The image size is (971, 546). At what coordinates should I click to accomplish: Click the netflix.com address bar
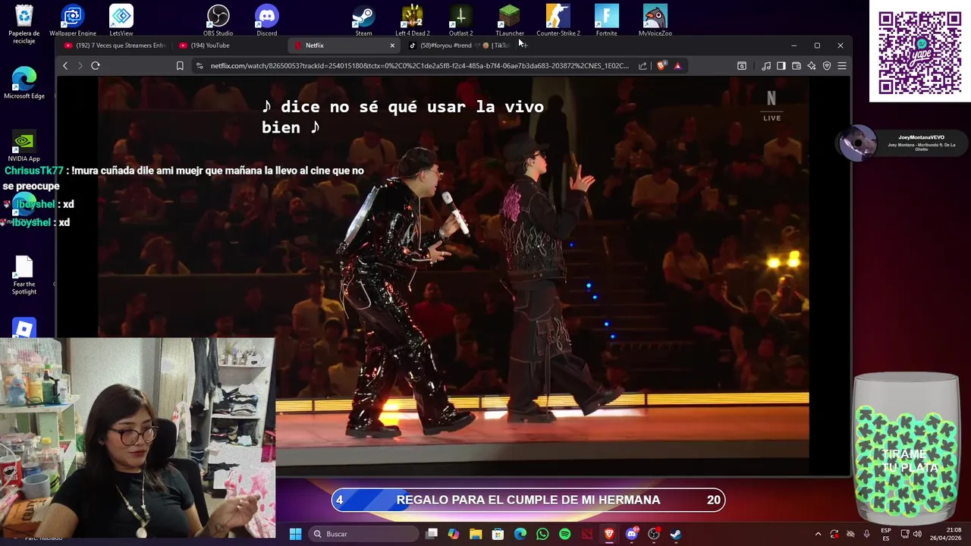(x=419, y=66)
